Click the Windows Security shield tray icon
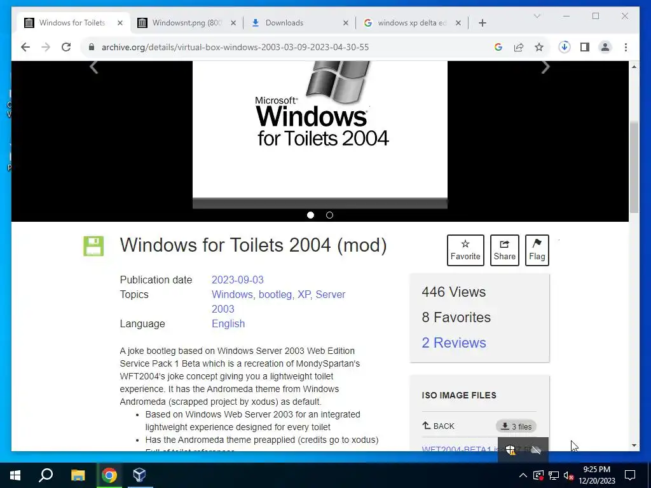 pos(511,450)
